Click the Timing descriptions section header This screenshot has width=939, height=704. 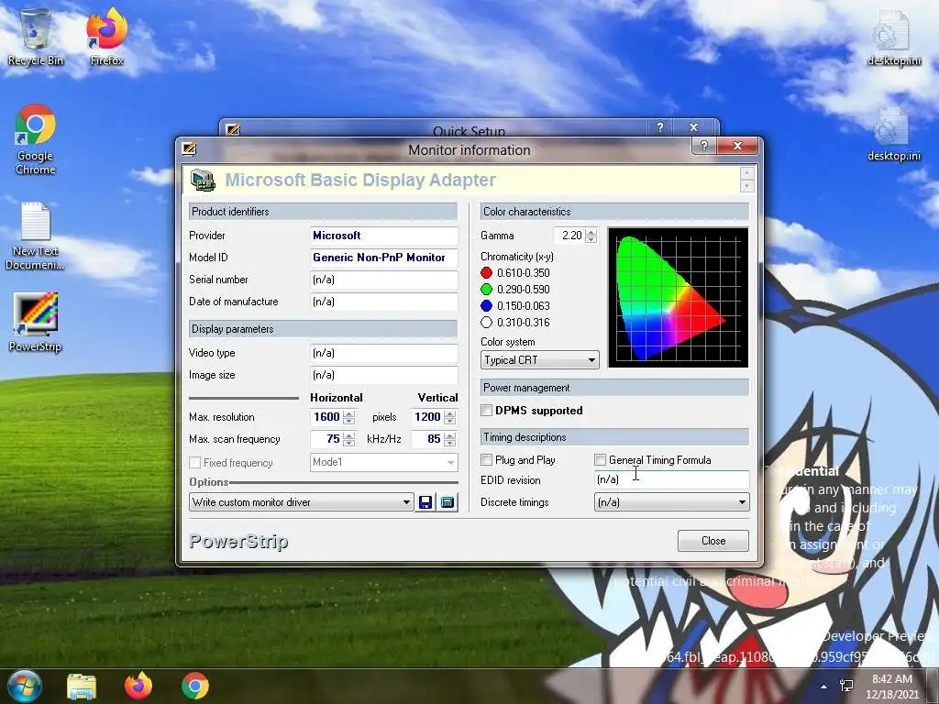614,437
